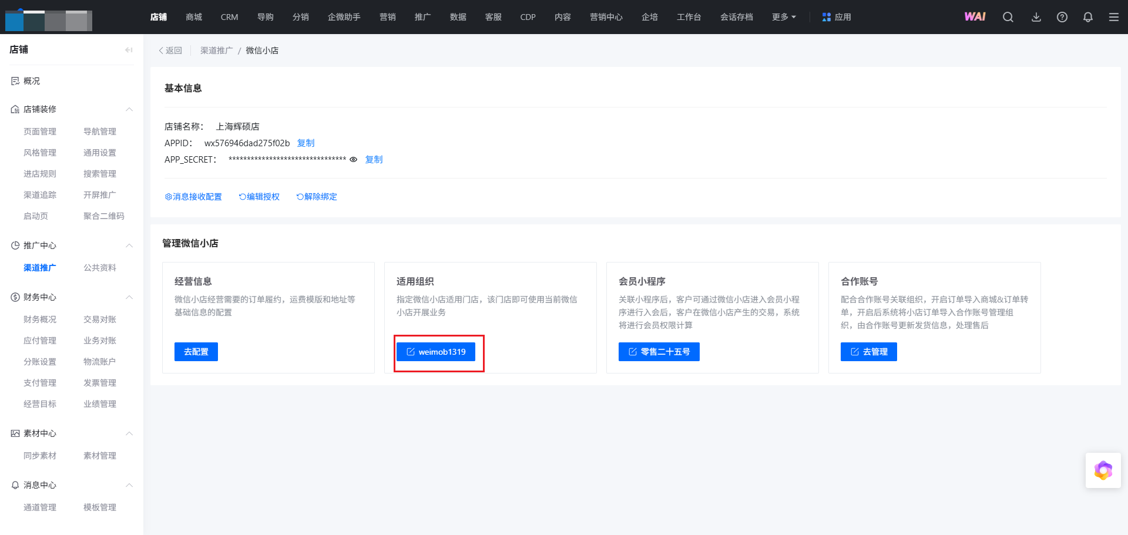The image size is (1128, 535).
Task: Open the 会话存档 top menu
Action: (737, 17)
